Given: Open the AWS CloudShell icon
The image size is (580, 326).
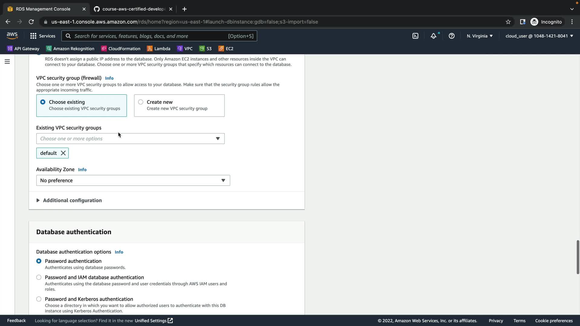Looking at the screenshot, I should point(415,36).
